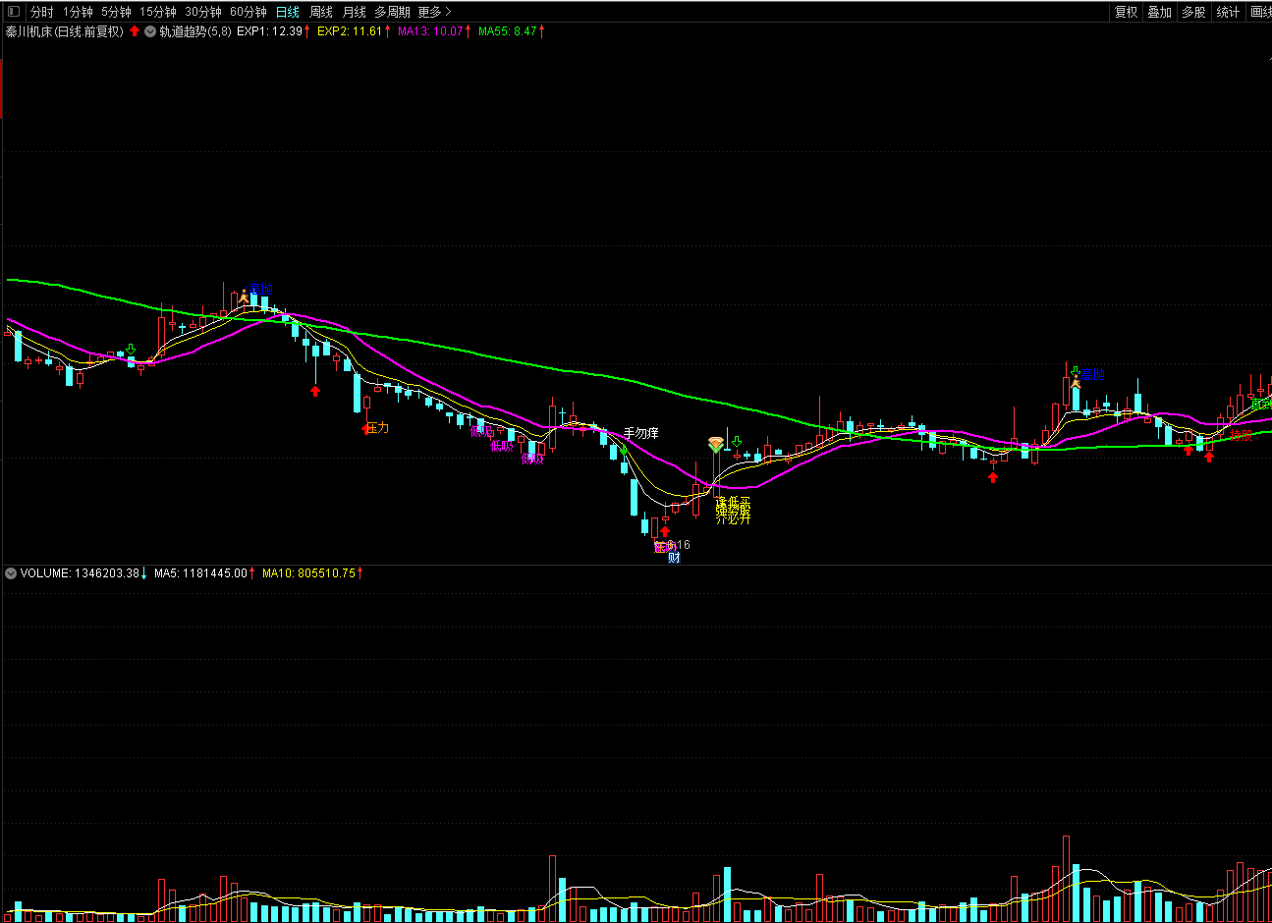Image resolution: width=1272 pixels, height=923 pixels.
Task: Switch to the 分时 intraday view
Action: coord(42,12)
